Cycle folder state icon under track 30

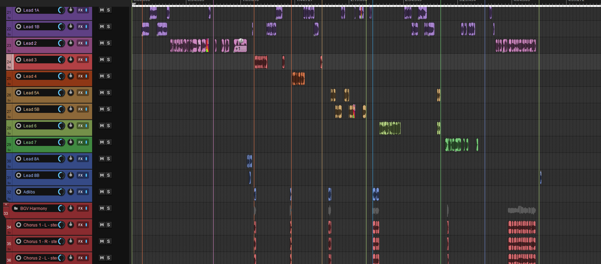click(9, 165)
